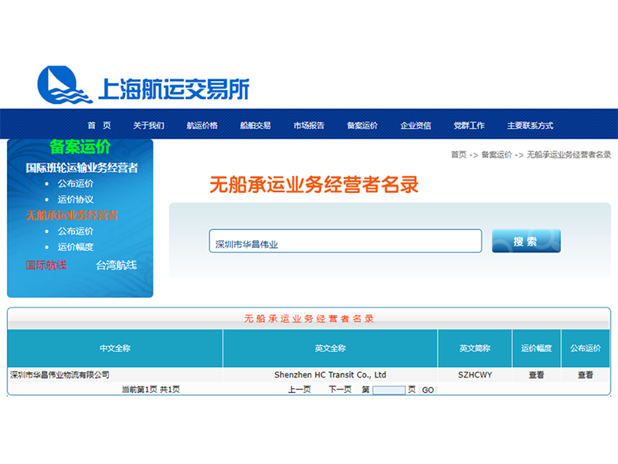
Task: Click the 运价幅度 column header
Action: pos(536,348)
